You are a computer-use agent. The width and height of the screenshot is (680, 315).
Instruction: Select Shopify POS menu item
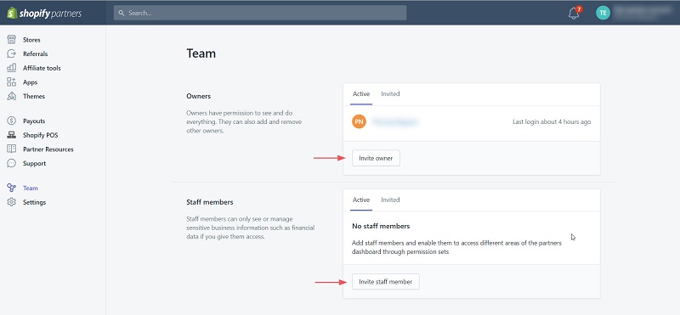point(40,135)
